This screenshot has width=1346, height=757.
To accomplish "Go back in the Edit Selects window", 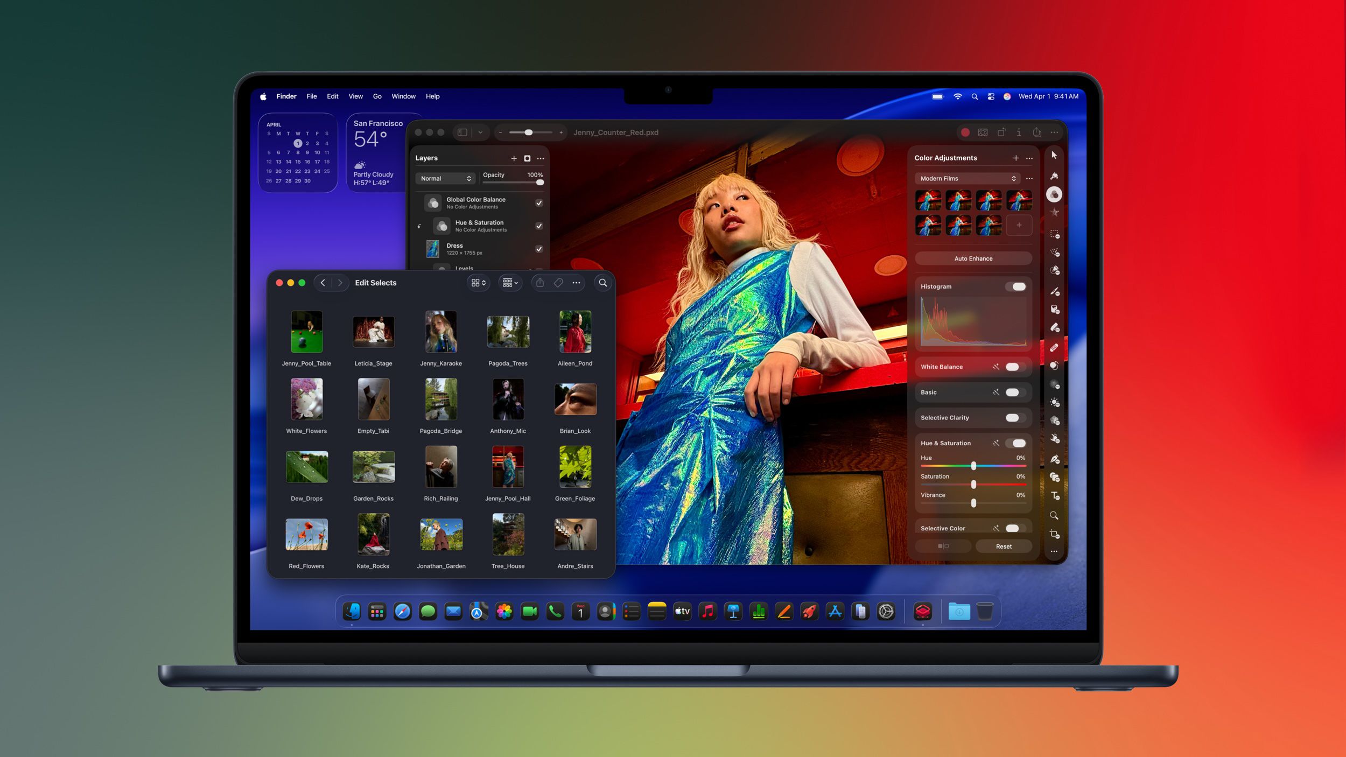I will coord(323,283).
